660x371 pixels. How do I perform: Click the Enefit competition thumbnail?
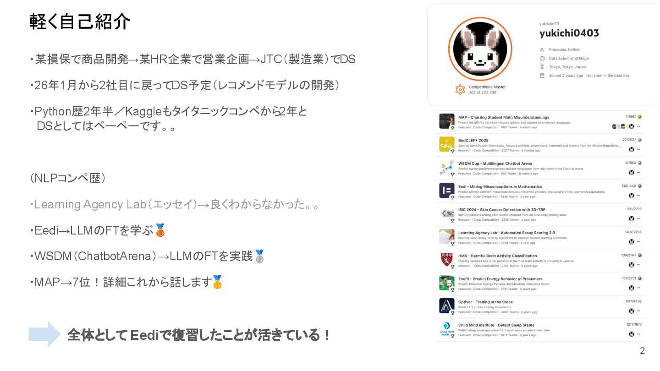(446, 283)
